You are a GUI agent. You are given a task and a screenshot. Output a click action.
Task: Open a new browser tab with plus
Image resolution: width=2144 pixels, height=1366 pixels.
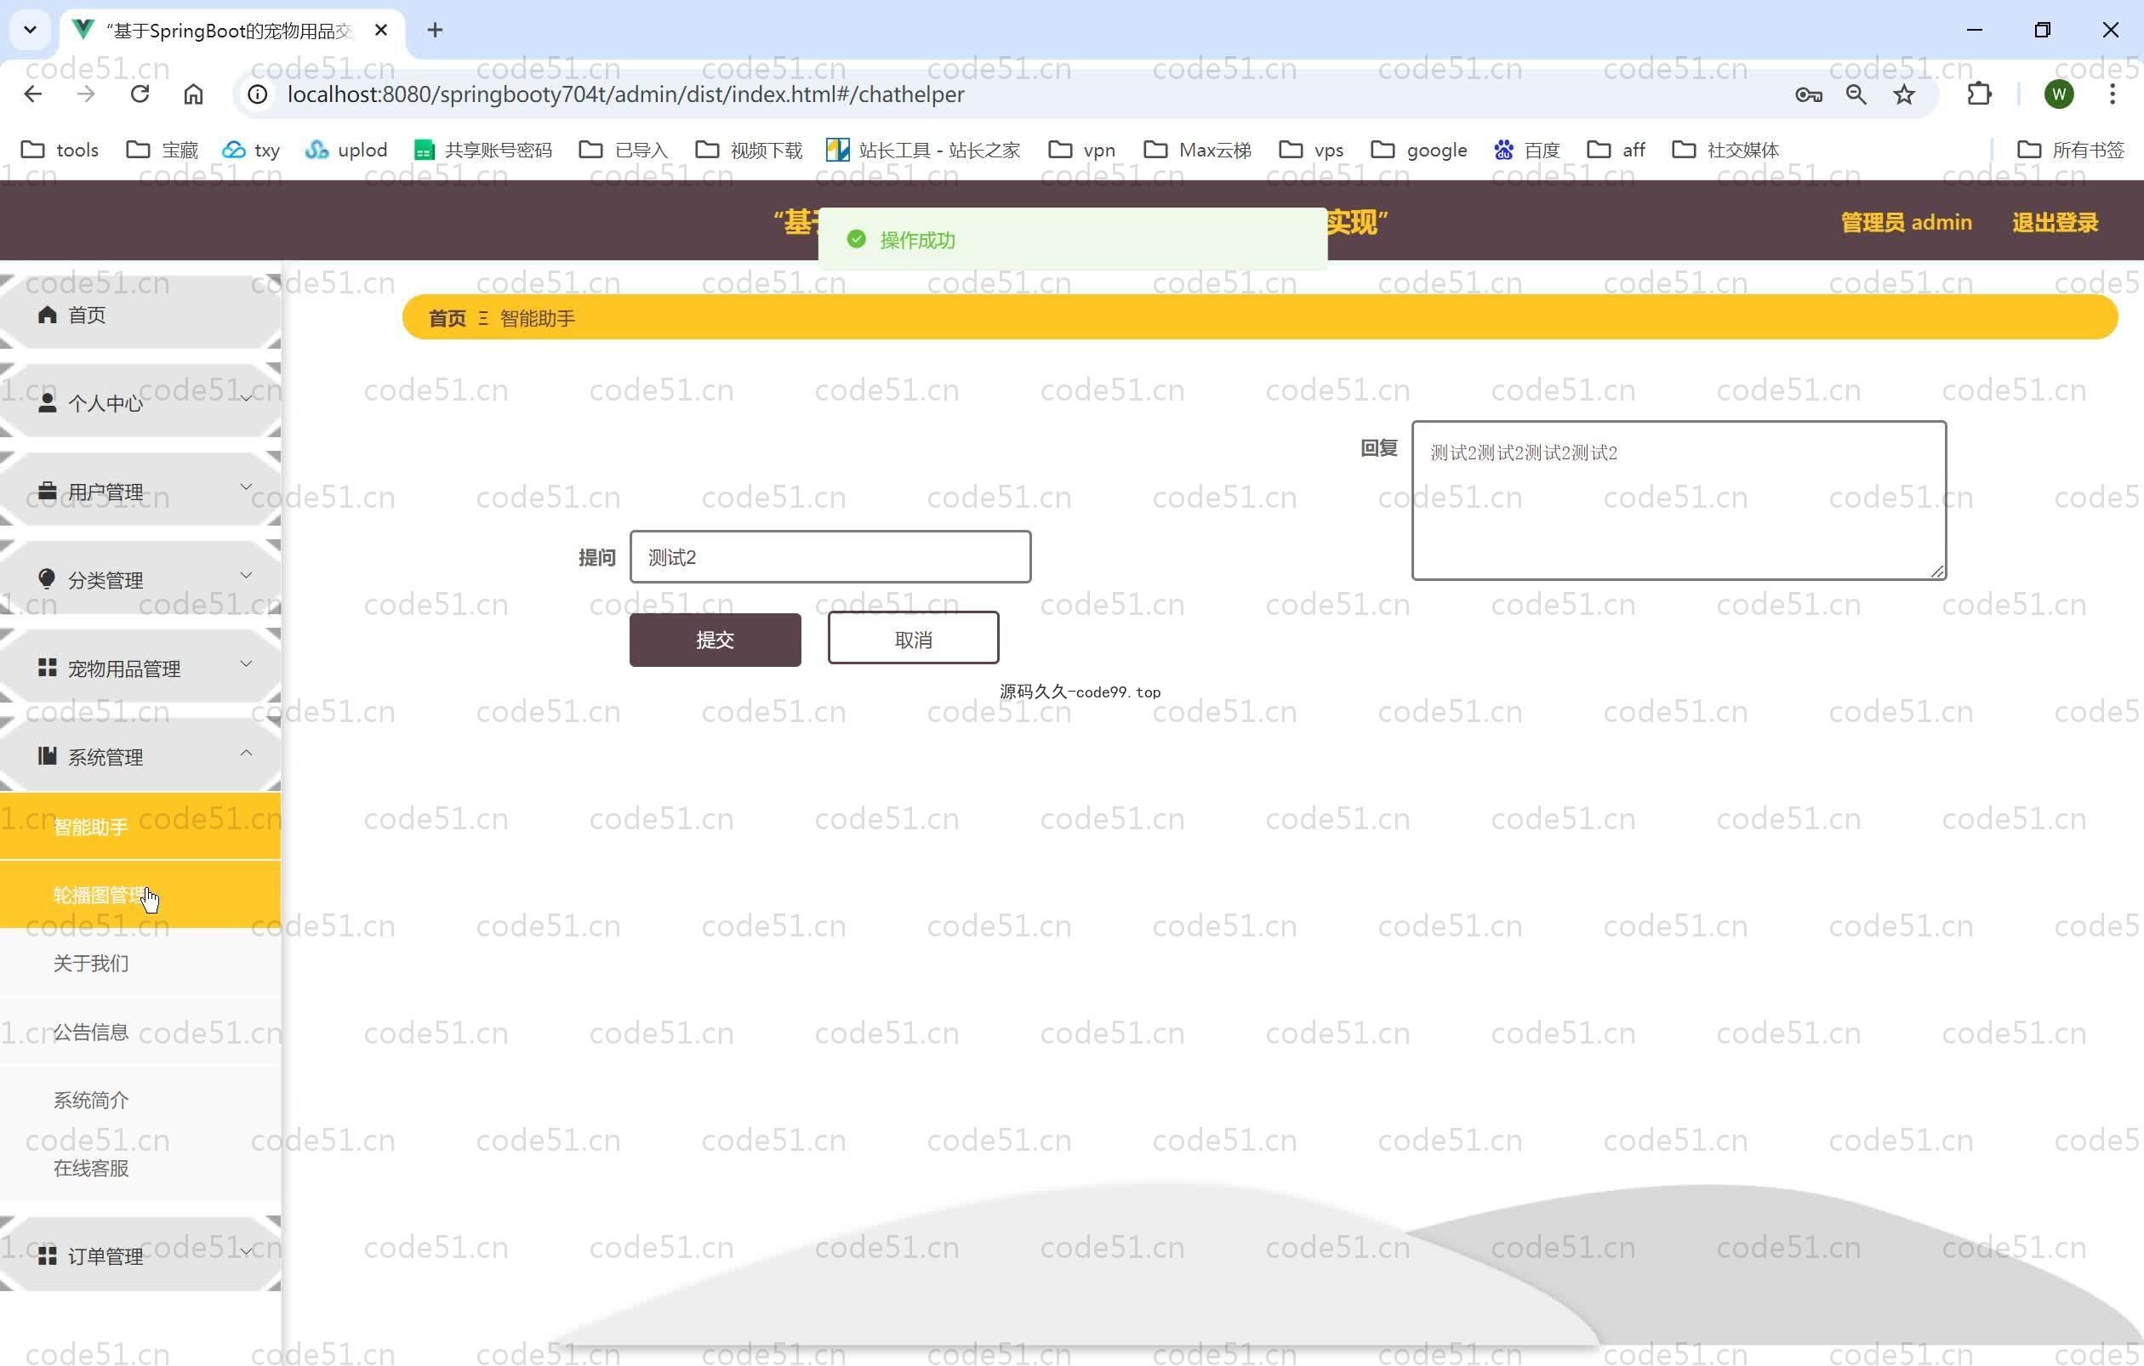tap(435, 31)
